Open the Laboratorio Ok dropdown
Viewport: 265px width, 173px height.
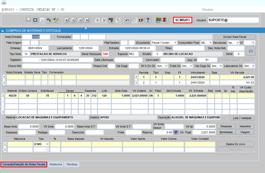pyautogui.click(x=253, y=66)
